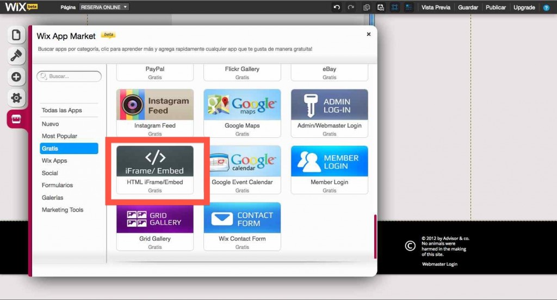557x300 pixels.
Task: Click the Admin/Webmaster Login label
Action: [x=329, y=125]
